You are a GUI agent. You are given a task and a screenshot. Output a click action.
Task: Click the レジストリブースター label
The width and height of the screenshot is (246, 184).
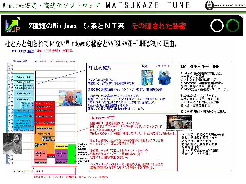pyautogui.click(x=164, y=66)
